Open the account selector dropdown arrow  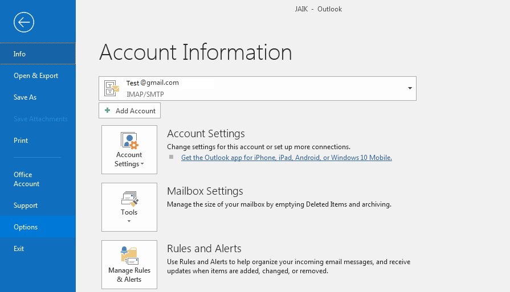tap(410, 88)
